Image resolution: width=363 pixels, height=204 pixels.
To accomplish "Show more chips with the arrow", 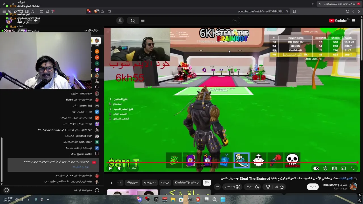I will tap(111, 183).
